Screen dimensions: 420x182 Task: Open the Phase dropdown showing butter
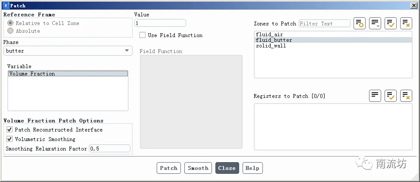68,51
